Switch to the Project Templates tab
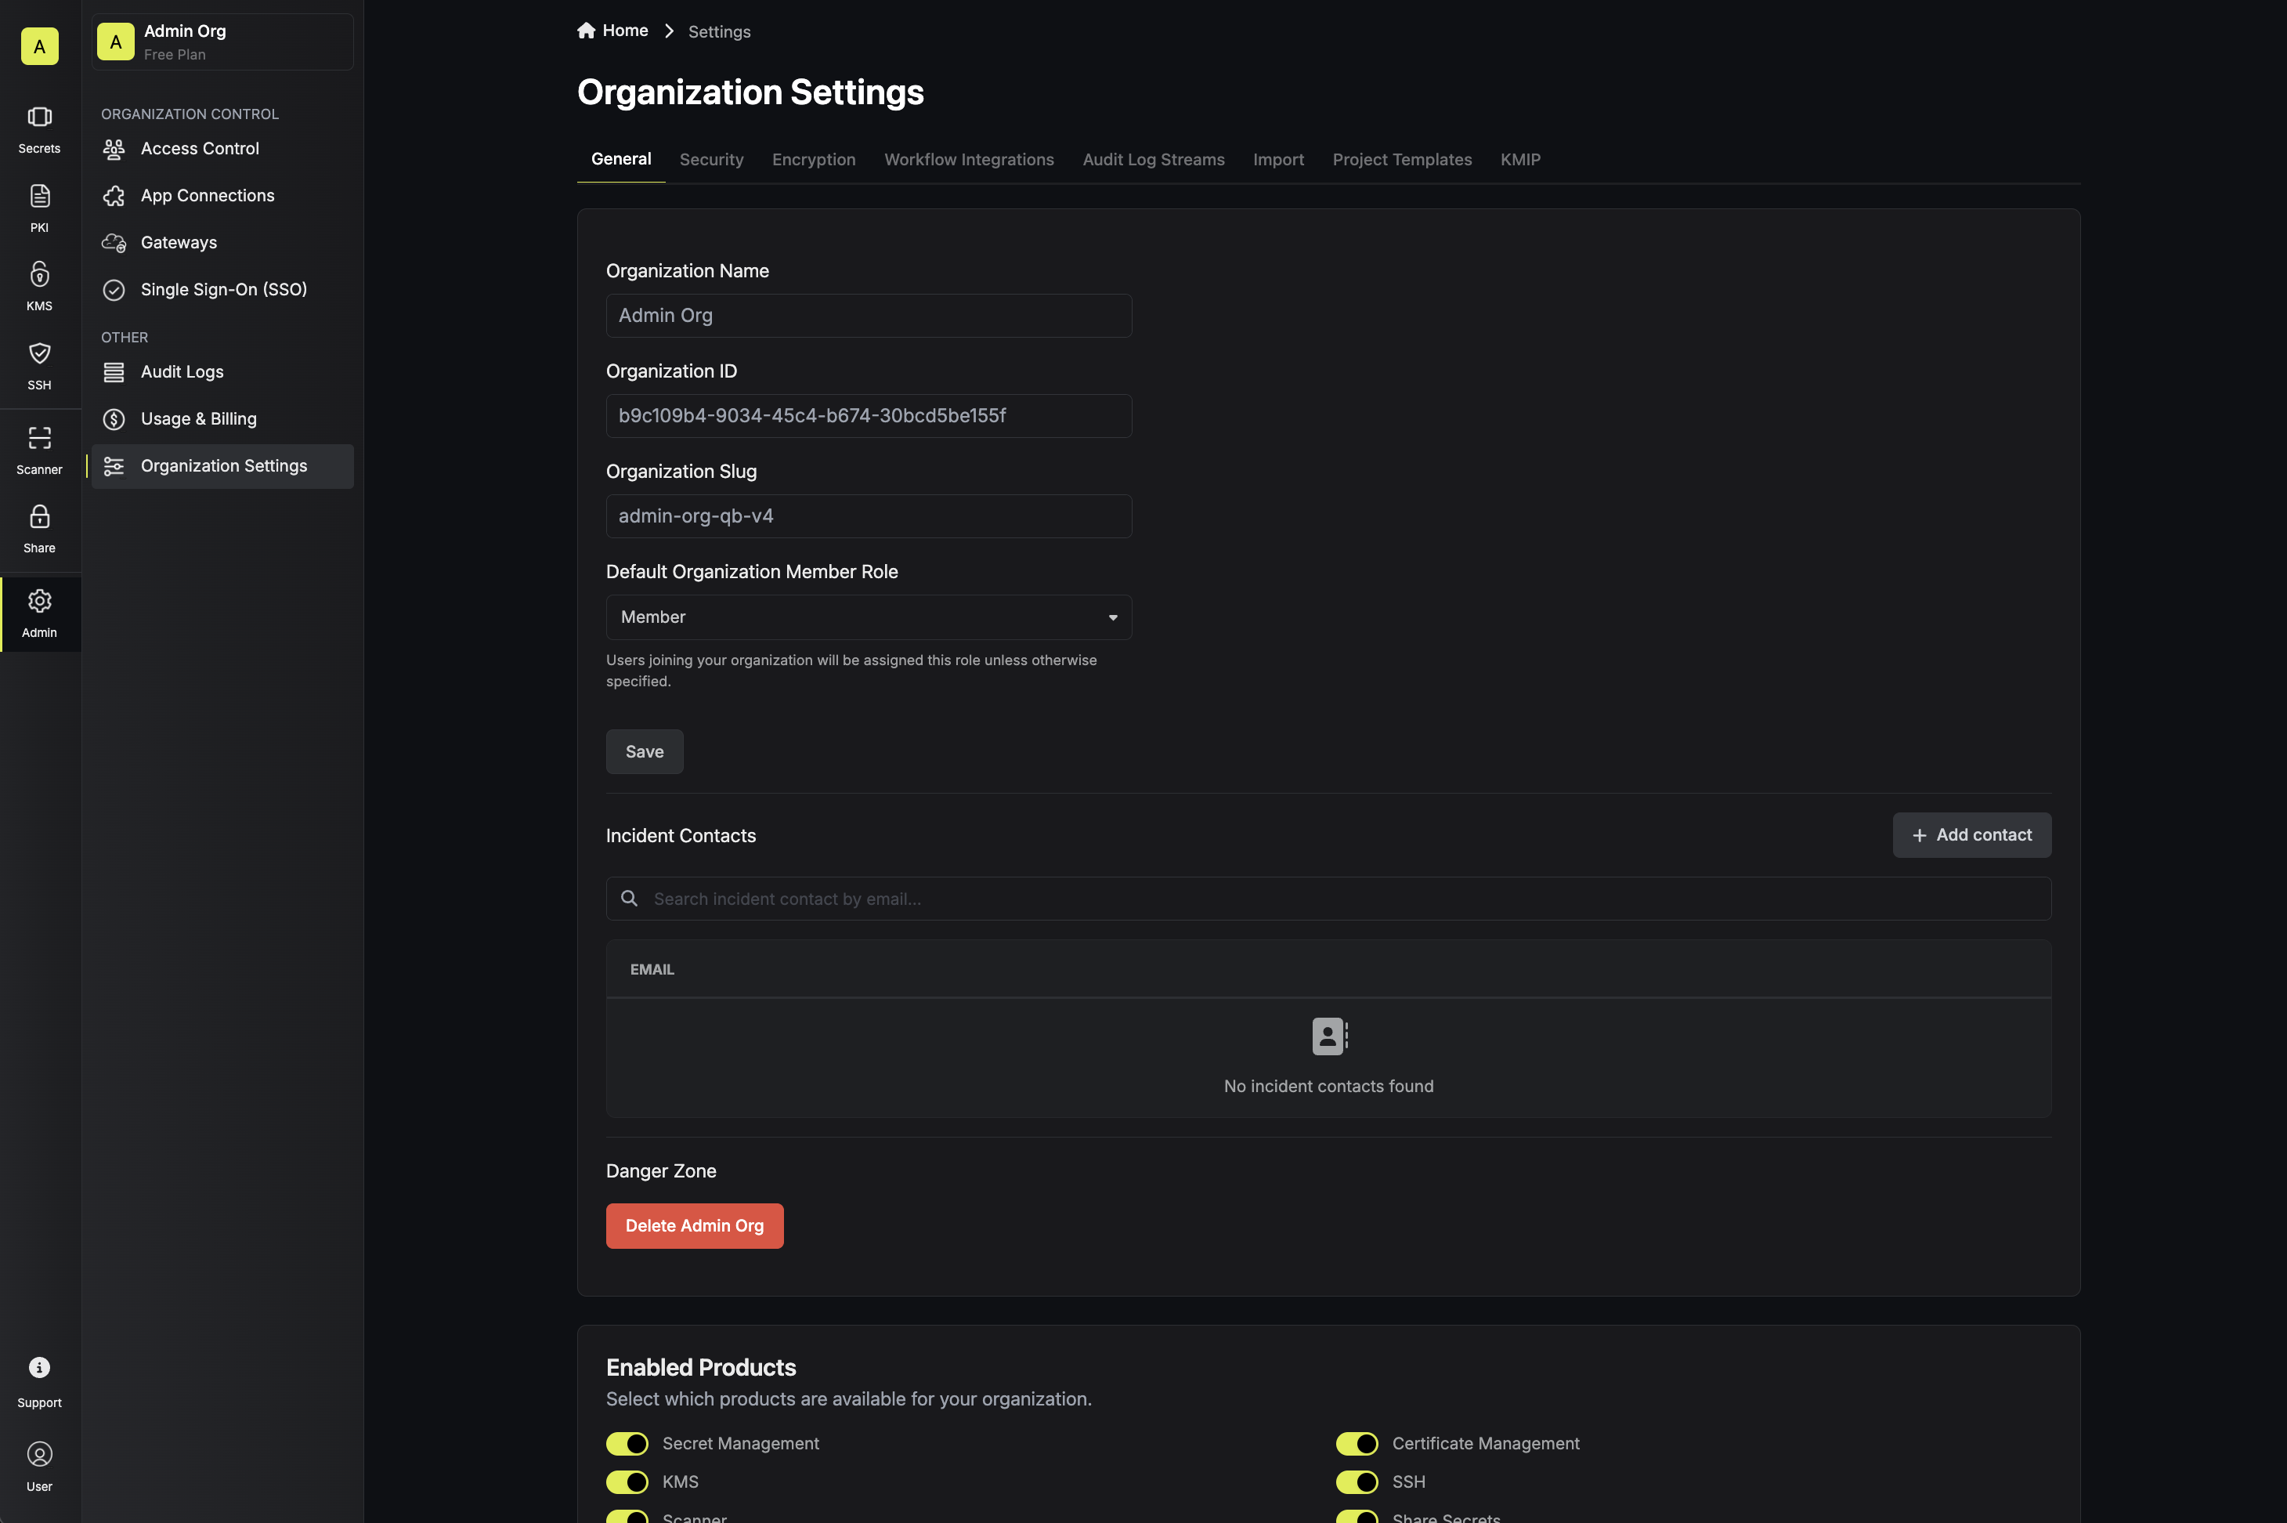2287x1523 pixels. pos(1401,159)
